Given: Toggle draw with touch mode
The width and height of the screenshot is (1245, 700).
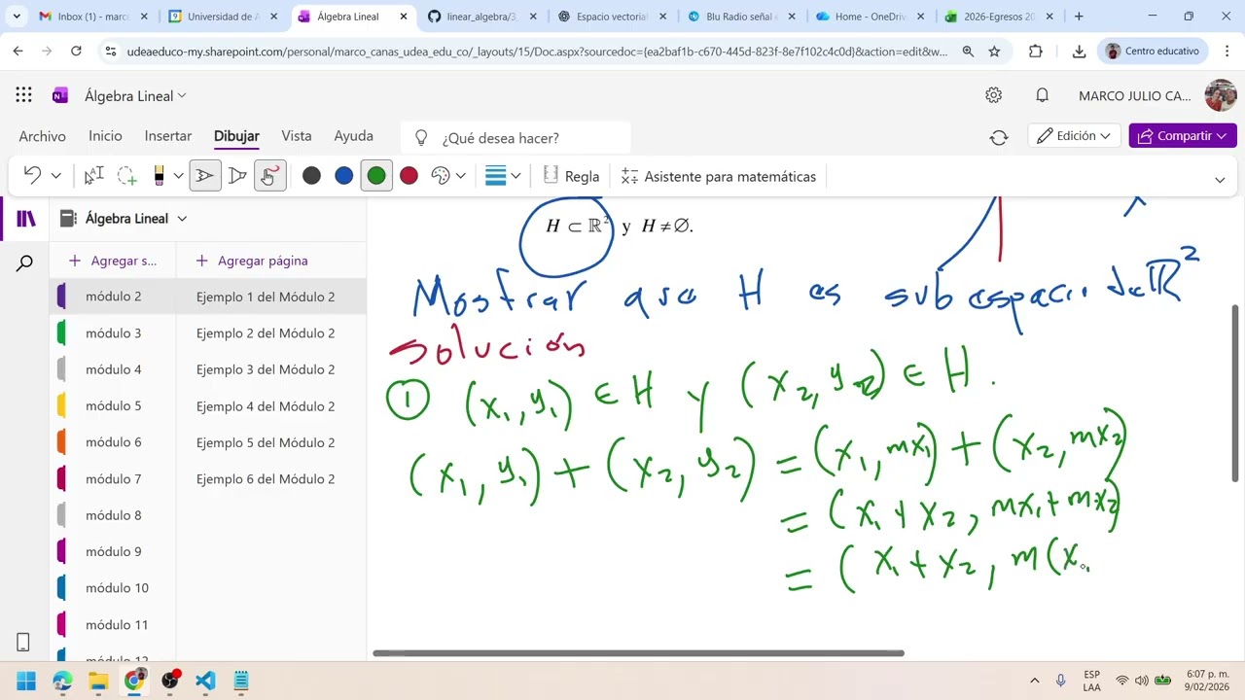Looking at the screenshot, I should (x=269, y=176).
